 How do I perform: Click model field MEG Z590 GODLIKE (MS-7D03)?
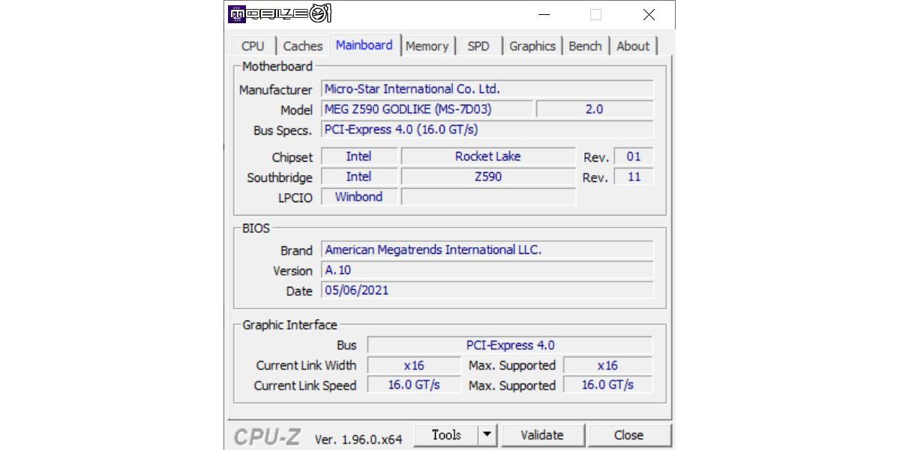tap(427, 109)
